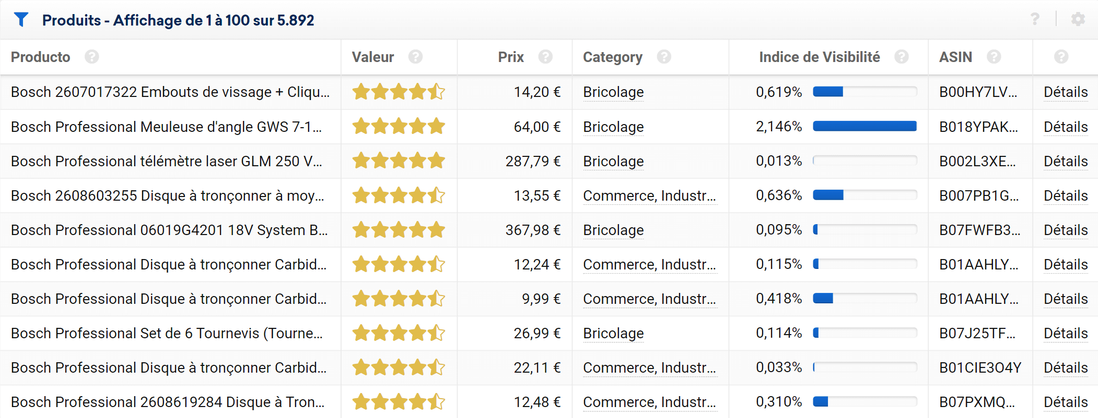The width and height of the screenshot is (1098, 418).
Task: Open Détails for 06019G4201 18V System row
Action: click(1066, 230)
